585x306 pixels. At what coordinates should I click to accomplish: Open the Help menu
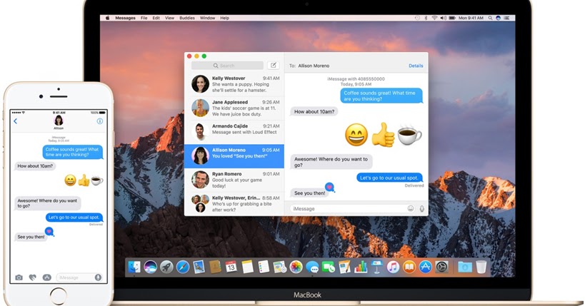coord(224,18)
